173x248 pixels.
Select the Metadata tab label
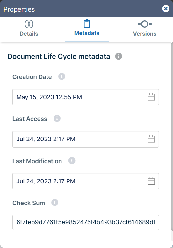(87, 33)
